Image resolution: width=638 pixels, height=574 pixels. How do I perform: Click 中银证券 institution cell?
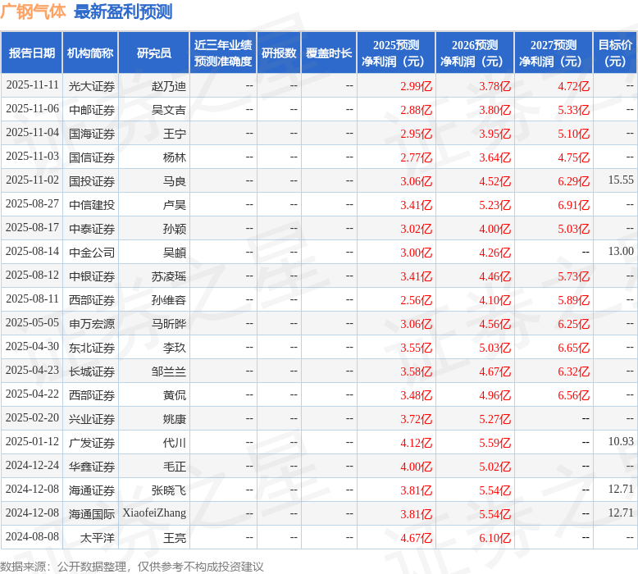[x=92, y=276]
